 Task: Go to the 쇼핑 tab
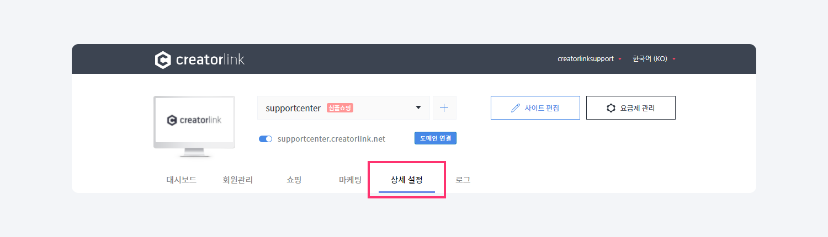294,180
